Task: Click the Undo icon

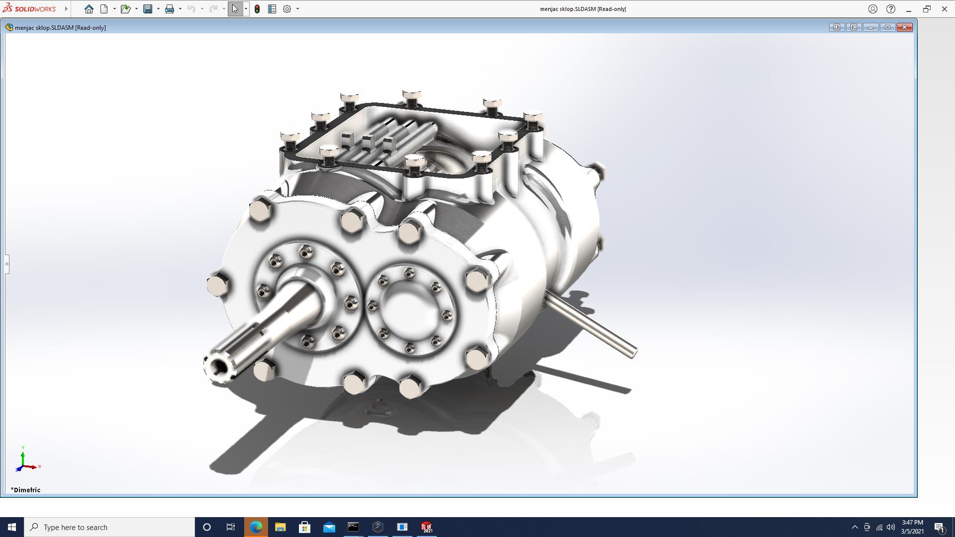Action: pos(191,9)
